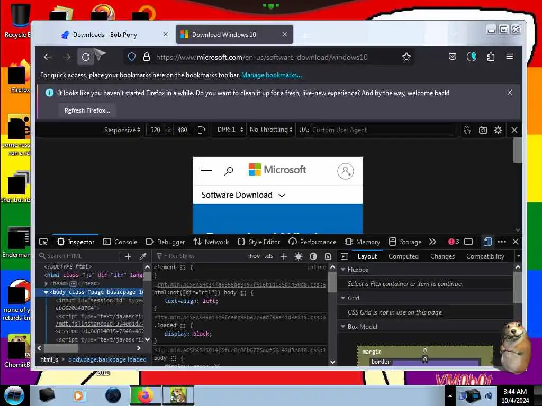Image resolution: width=542 pixels, height=406 pixels.
Task: Collapse the Grid section
Action: 343,298
